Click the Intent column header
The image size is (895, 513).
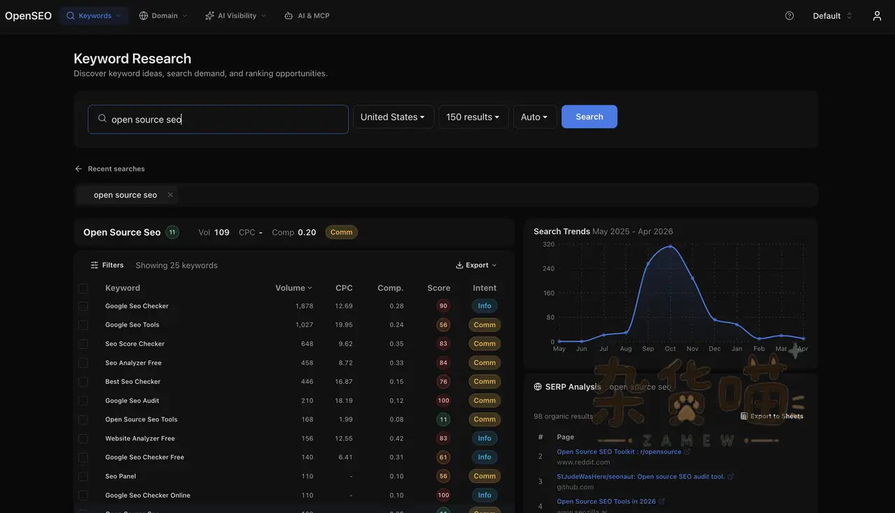[x=485, y=288]
